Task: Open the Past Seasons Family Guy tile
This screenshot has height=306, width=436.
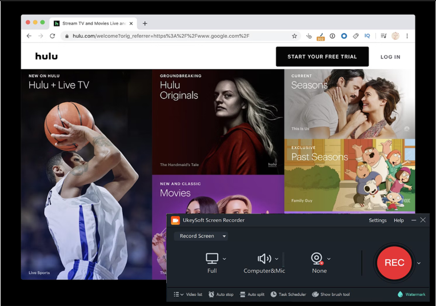Action: 350,175
